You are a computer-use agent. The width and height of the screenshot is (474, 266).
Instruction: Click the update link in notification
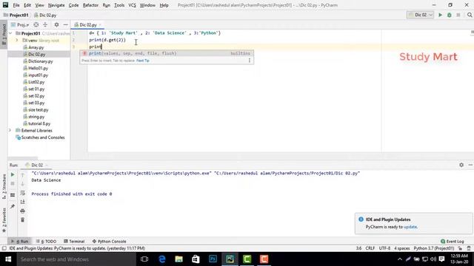410,227
